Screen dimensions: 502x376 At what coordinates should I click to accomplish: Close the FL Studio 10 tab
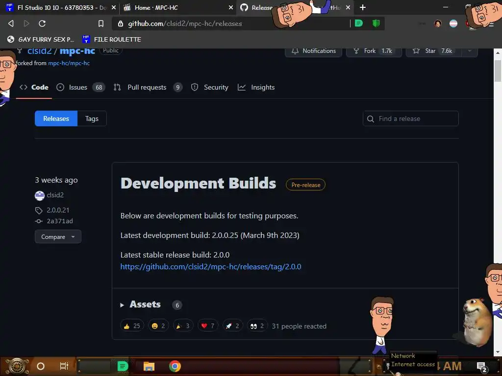(113, 7)
